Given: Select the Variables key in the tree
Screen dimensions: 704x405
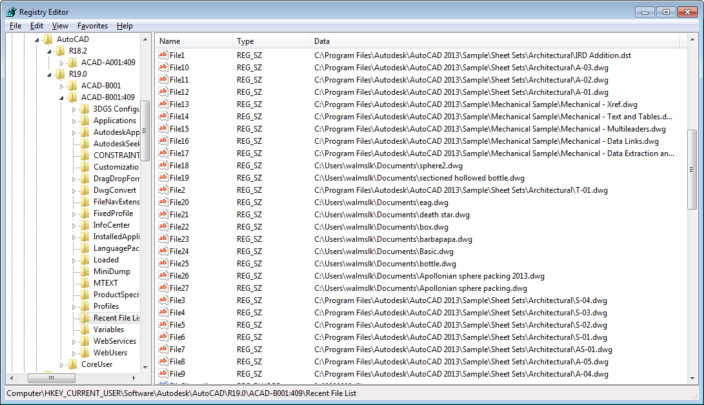Looking at the screenshot, I should pyautogui.click(x=108, y=330).
